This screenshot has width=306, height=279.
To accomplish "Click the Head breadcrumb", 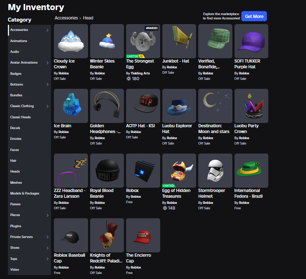I will click(88, 18).
